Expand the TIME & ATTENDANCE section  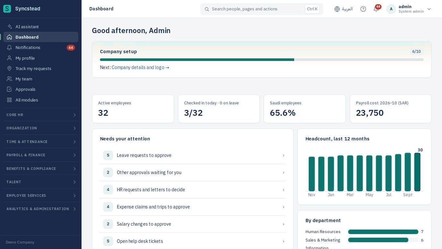(x=41, y=142)
